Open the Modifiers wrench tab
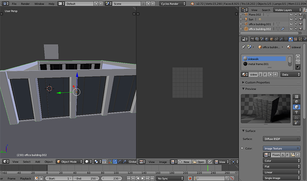This screenshot has height=181, width=307. pos(281,39)
